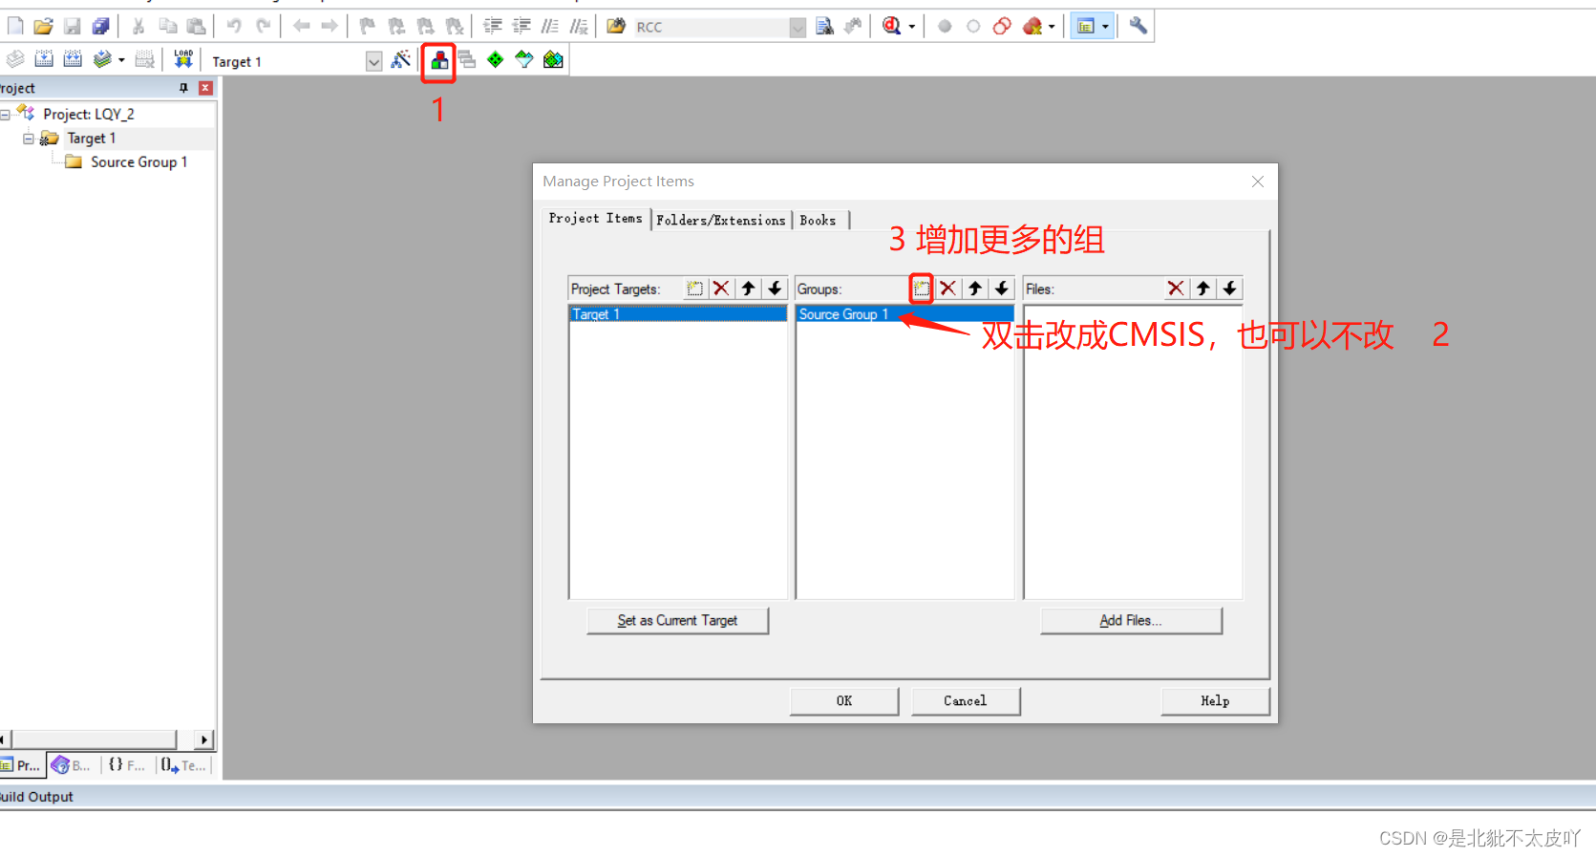Click the Select Software Packs icon
The width and height of the screenshot is (1596, 857).
pyautogui.click(x=524, y=59)
